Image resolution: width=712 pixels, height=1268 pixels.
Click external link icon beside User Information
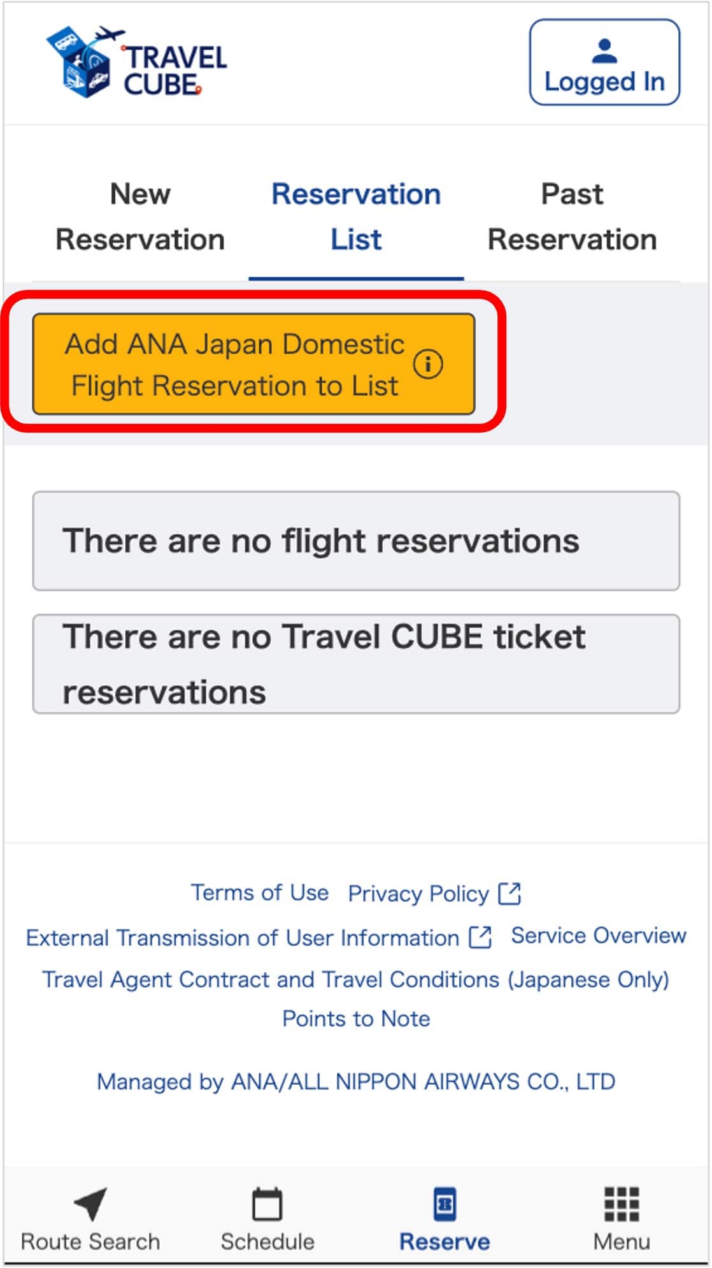pyautogui.click(x=480, y=938)
